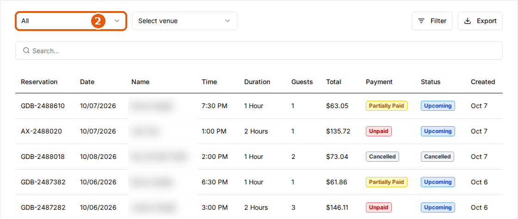The width and height of the screenshot is (518, 219).
Task: Click 1 Hour duration in GDB-2488018 row
Action: tap(254, 157)
